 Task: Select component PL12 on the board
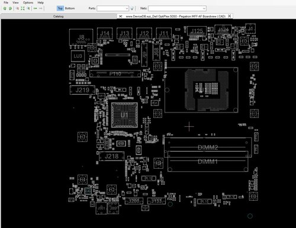tap(149, 178)
